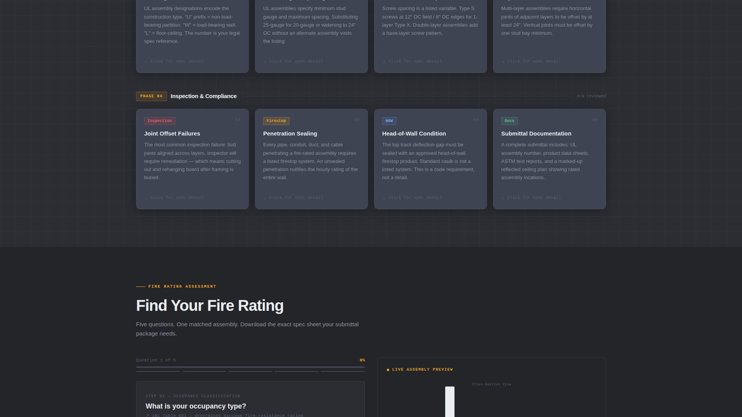
Task: Click spec detail link under Joint Offset Failures
Action: click(174, 198)
